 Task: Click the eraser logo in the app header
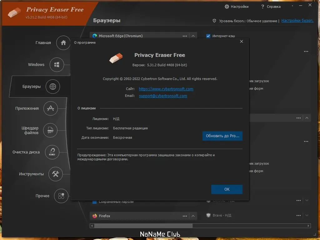pos(14,12)
